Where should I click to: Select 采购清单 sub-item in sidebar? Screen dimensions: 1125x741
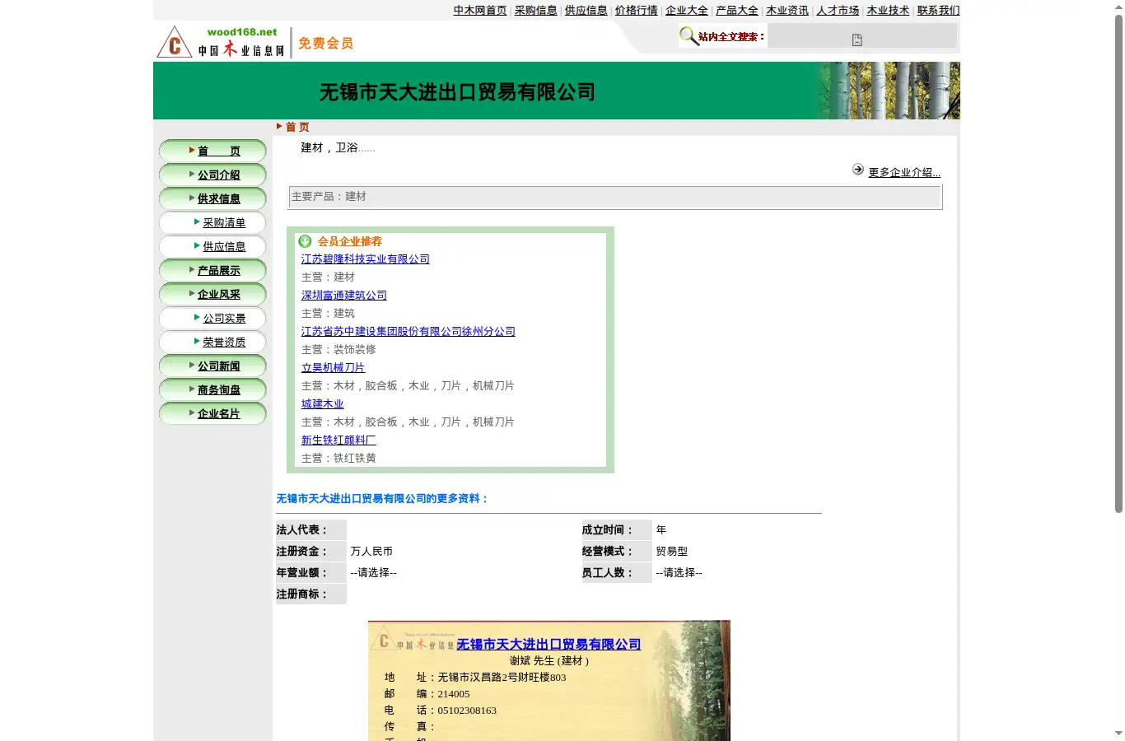(x=224, y=223)
